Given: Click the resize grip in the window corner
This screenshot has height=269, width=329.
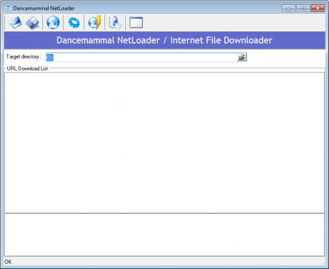Looking at the screenshot, I should point(323,263).
